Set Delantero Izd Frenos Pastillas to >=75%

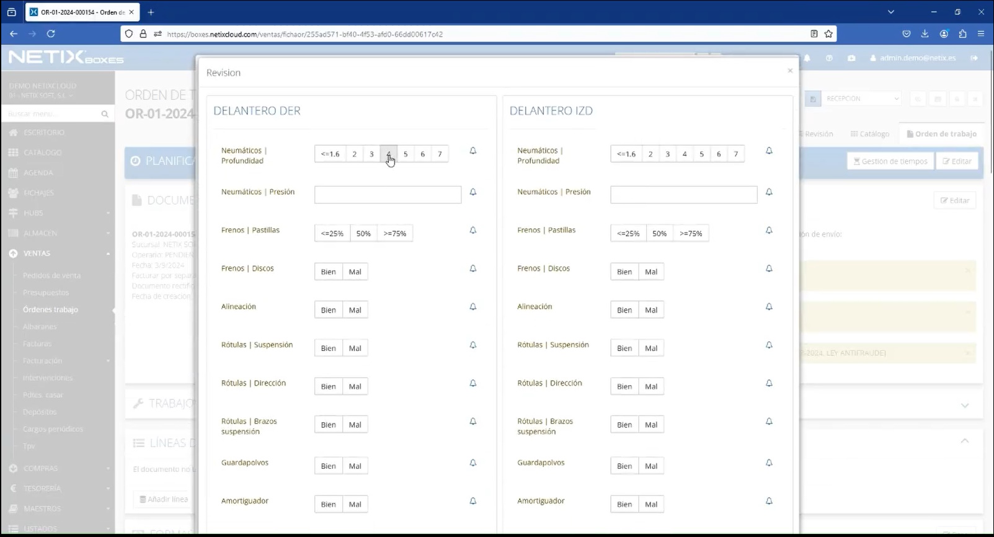691,233
